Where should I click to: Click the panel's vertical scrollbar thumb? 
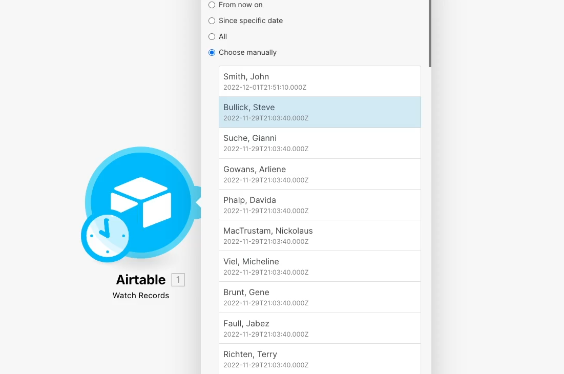click(430, 33)
